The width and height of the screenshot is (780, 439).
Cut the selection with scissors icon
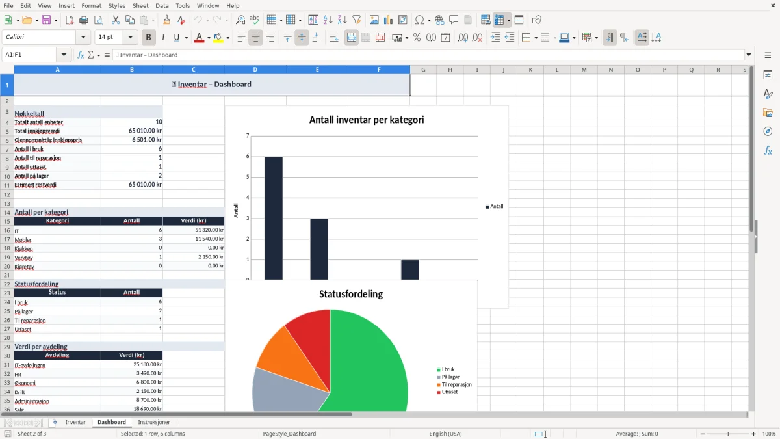coord(116,20)
